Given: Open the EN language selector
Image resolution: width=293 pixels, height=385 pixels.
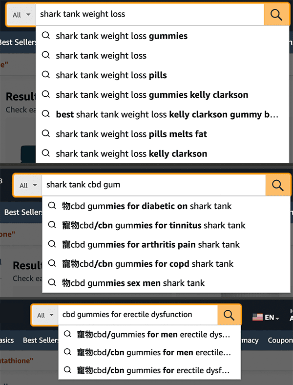Looking at the screenshot, I should (x=272, y=317).
